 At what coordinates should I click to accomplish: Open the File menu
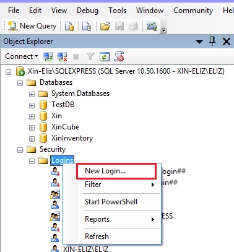[14, 11]
